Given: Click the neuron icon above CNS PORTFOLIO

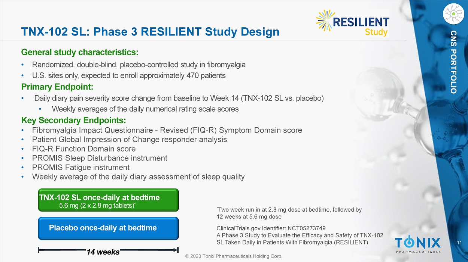Looking at the screenshot, I should [x=453, y=14].
